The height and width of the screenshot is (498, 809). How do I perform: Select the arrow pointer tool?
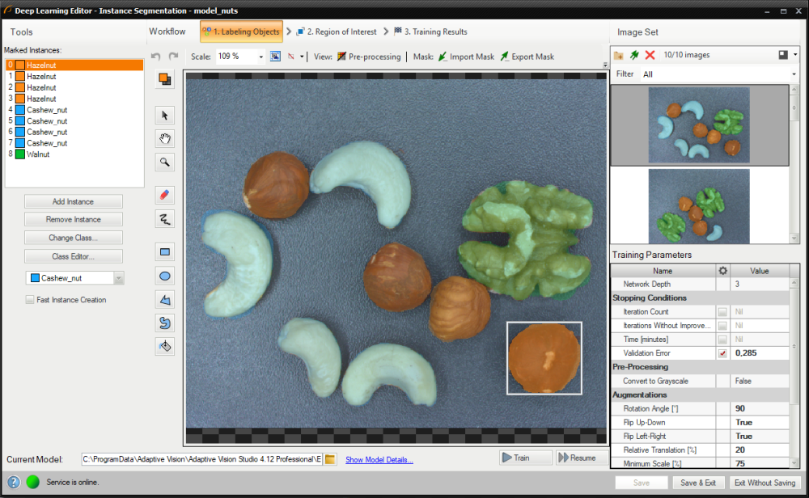coord(165,115)
